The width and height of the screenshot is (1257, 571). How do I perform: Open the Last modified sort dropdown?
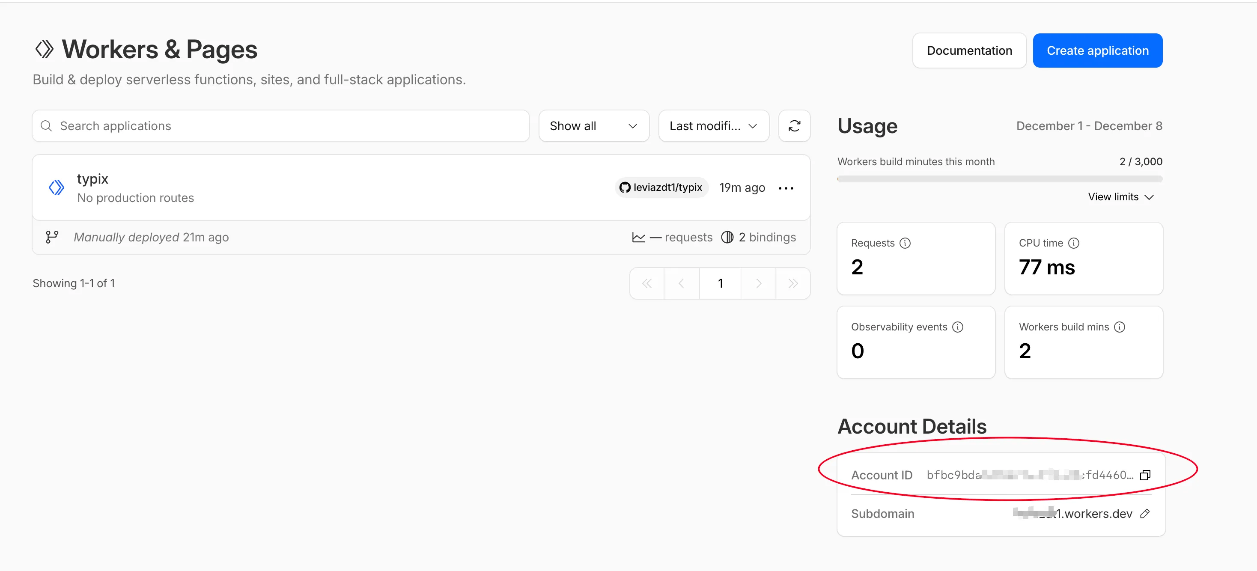tap(713, 126)
